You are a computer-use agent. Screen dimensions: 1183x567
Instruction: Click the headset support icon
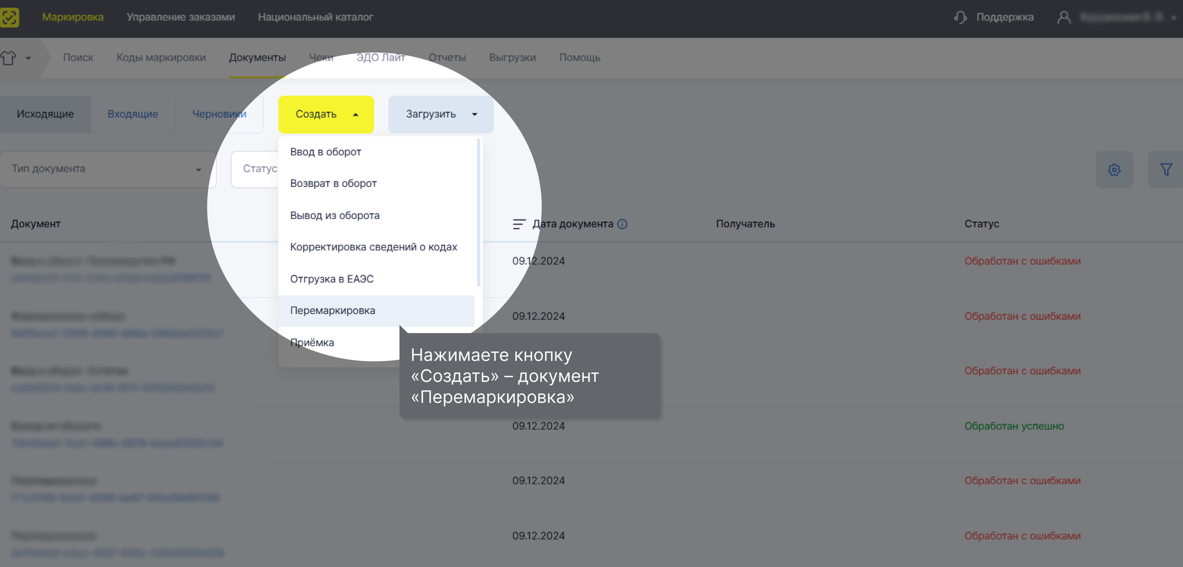[960, 17]
